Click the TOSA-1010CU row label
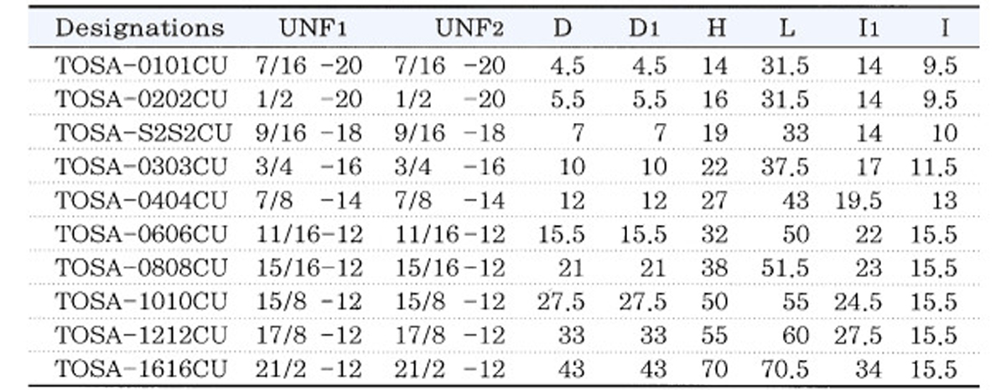The height and width of the screenshot is (390, 1006). [141, 301]
